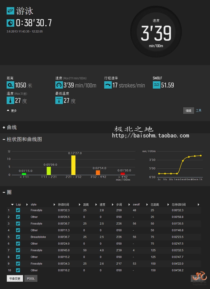Click the NEXT button below the lap table

[x=196, y=278]
